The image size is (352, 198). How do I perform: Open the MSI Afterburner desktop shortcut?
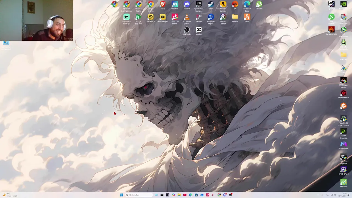coord(343,32)
